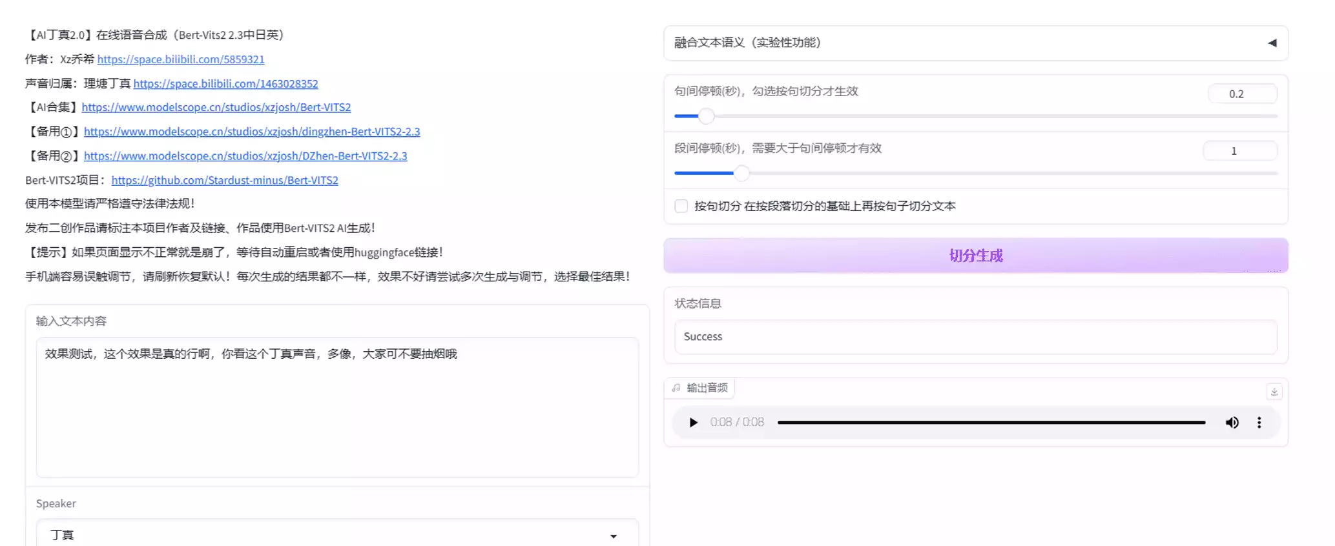This screenshot has height=546, width=1335.
Task: Open the AI合集 modelscope studio link
Action: 216,107
